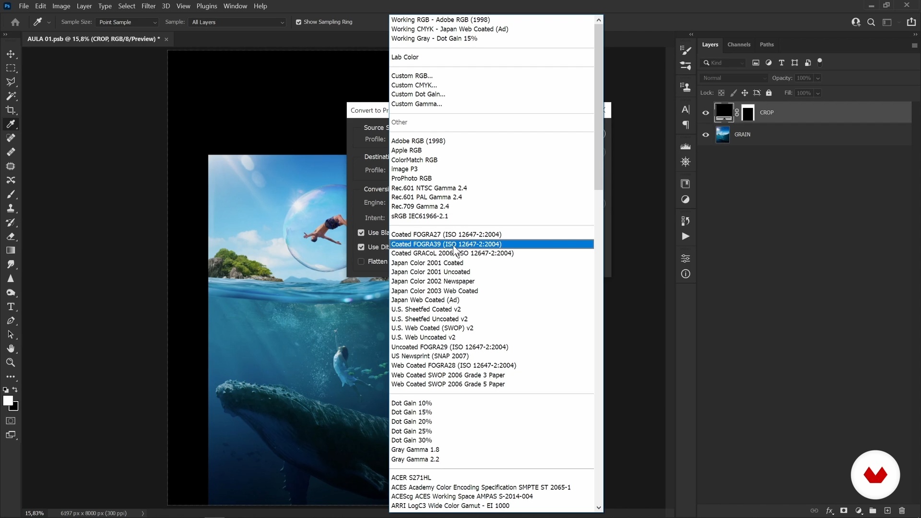Screen dimensions: 921x518
Task: Enable the Flatten Image checkbox
Action: click(361, 261)
